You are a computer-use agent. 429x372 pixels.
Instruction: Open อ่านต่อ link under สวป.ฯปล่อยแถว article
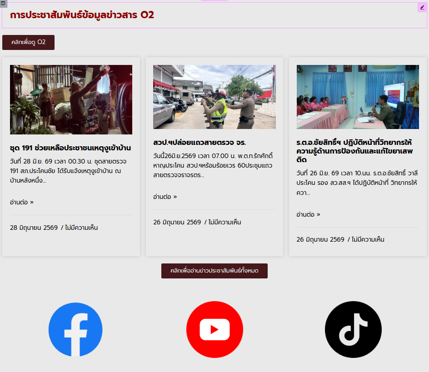point(165,197)
